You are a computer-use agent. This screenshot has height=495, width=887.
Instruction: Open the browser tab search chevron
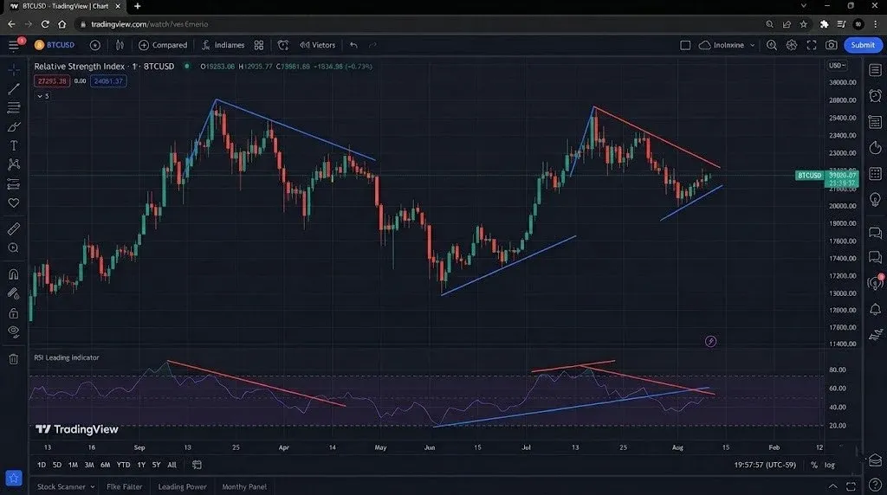coord(803,6)
